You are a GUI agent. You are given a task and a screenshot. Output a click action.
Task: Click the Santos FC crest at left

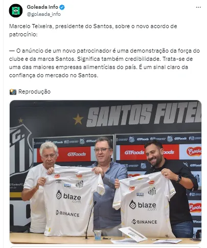tap(20, 150)
